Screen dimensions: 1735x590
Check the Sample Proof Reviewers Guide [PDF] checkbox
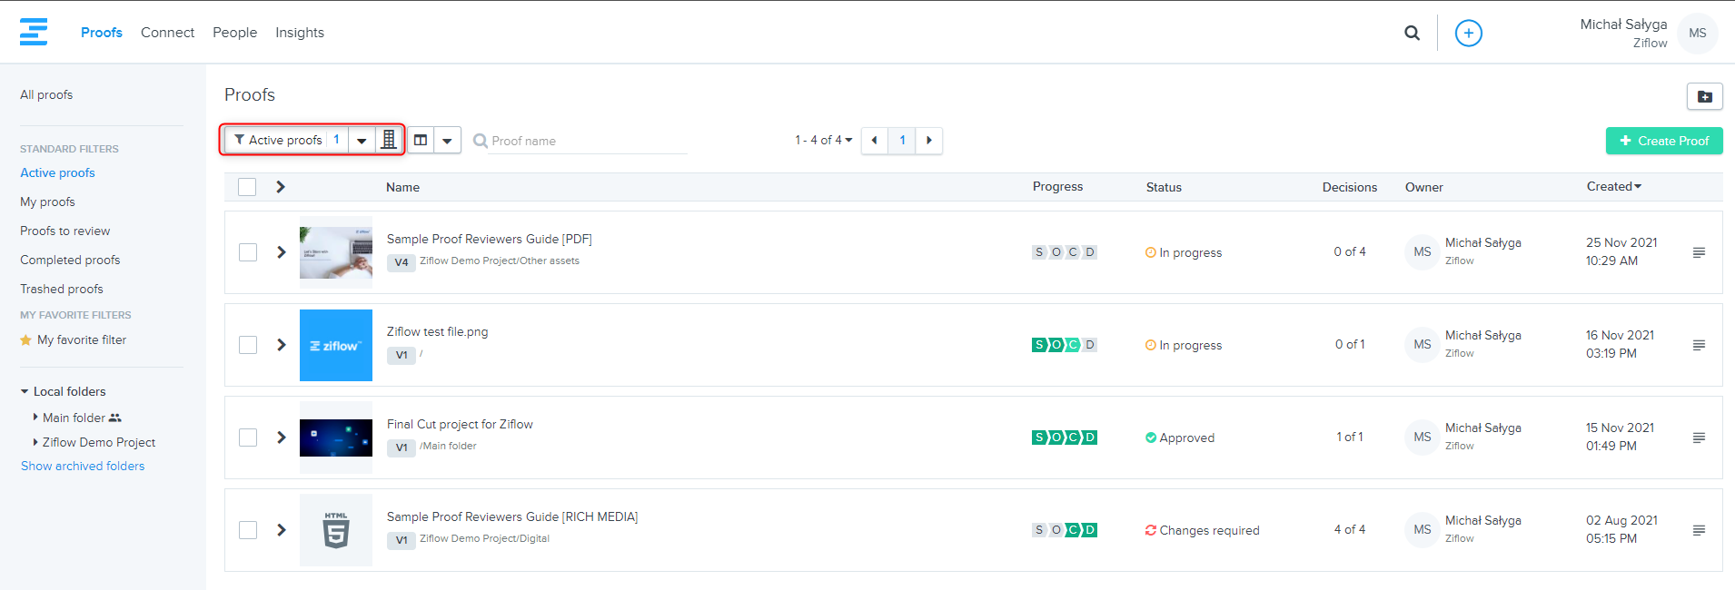248,252
